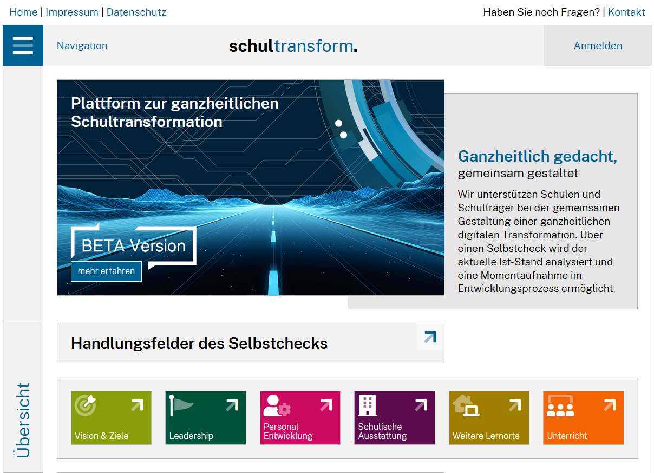Image resolution: width=654 pixels, height=473 pixels.
Task: Click the Leadership flag icon
Action: [x=181, y=405]
